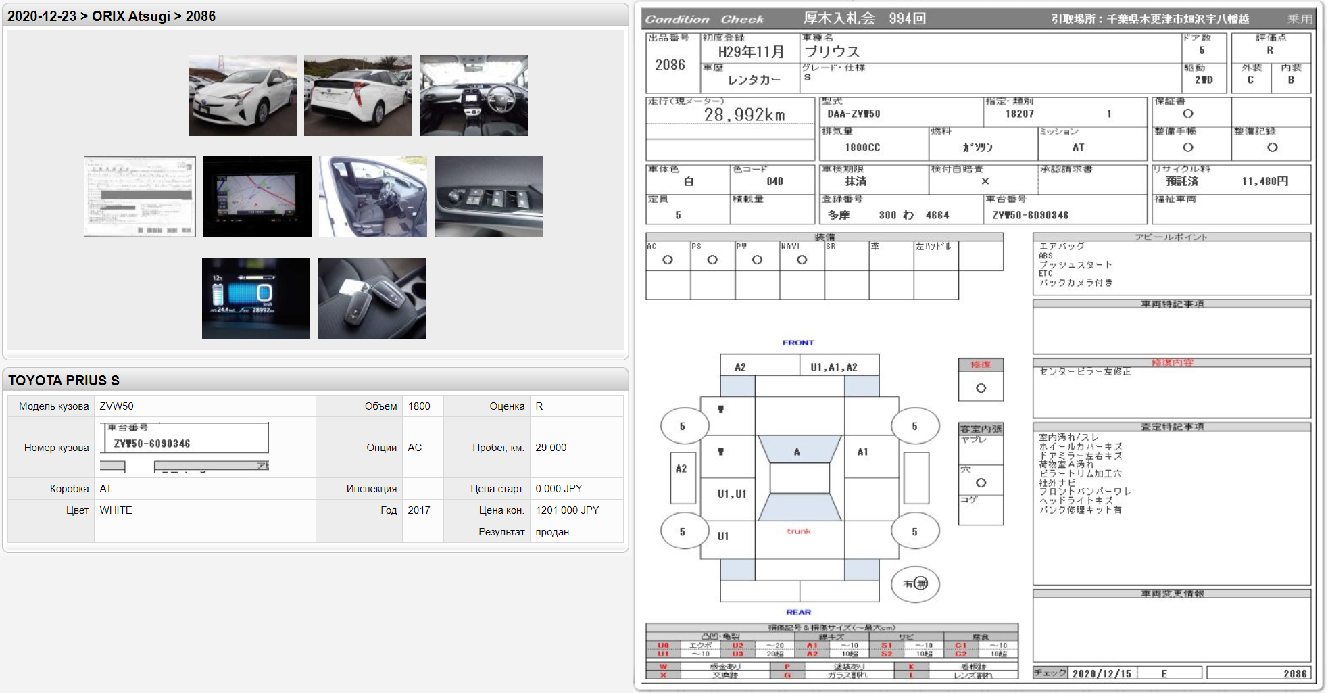
Task: Open the auction sheet document thumbnail
Action: [140, 197]
